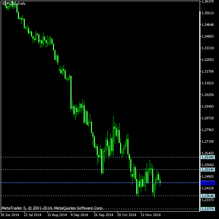This screenshot has height=219, width=219.
Task: Click the 1.32553 price scale value
Action: coord(208,60)
